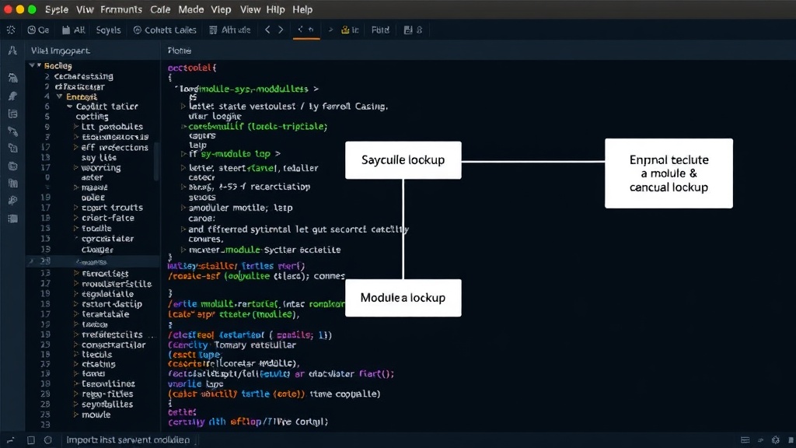This screenshot has height=448, width=796.
Task: Open the Help menu
Action: [x=302, y=9]
